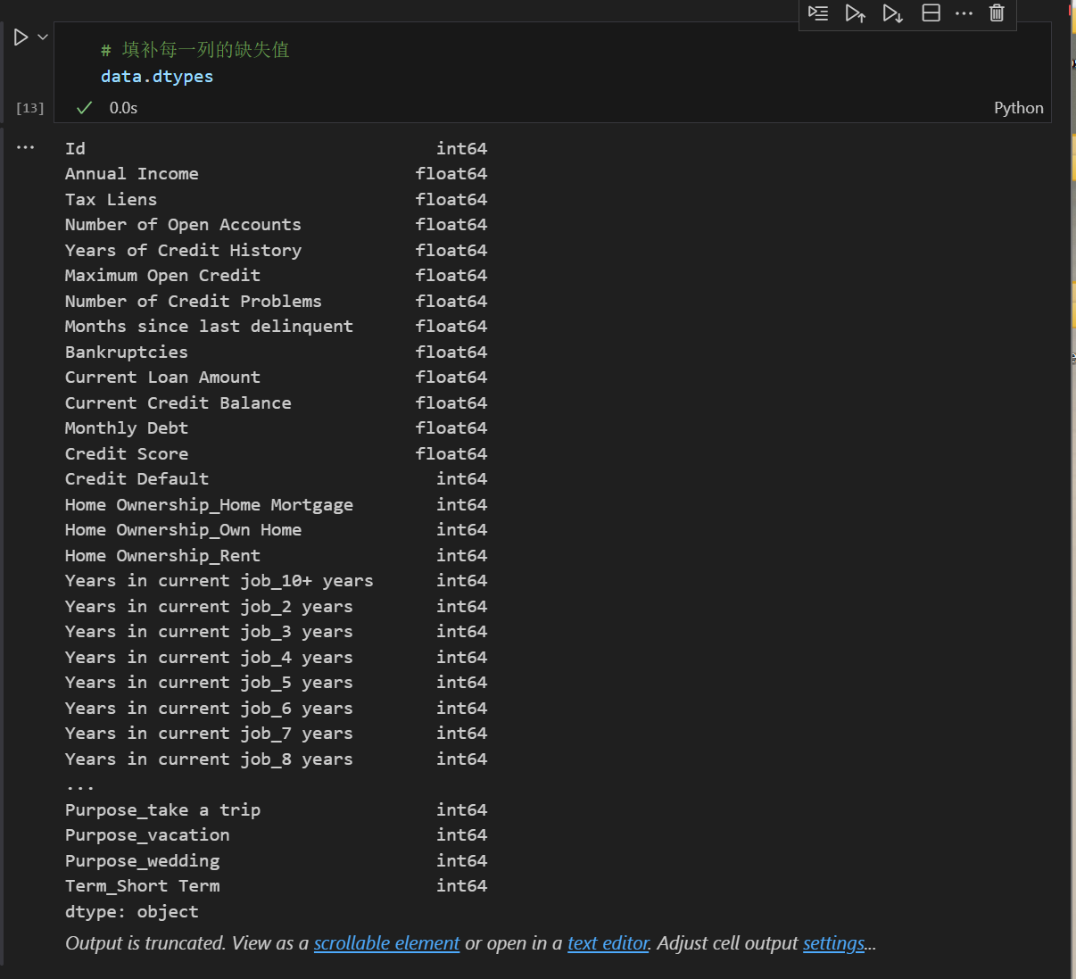Open run options with the chevron beside play

click(x=41, y=37)
